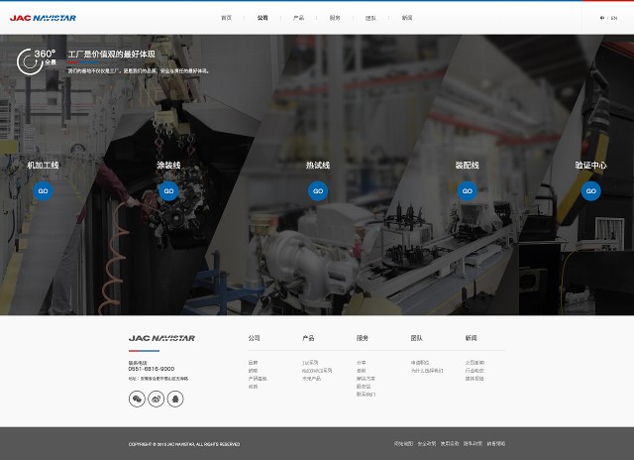Viewport: 634px width, 460px height.
Task: Switch language to 中 (Chinese)
Action: point(602,18)
